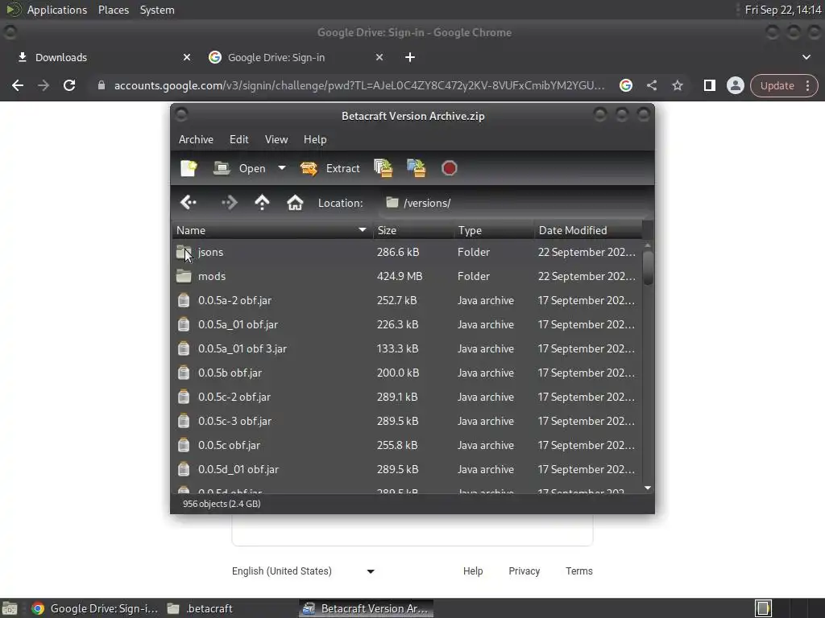
Task: Click the Share page icon in Chrome
Action: pyautogui.click(x=651, y=85)
